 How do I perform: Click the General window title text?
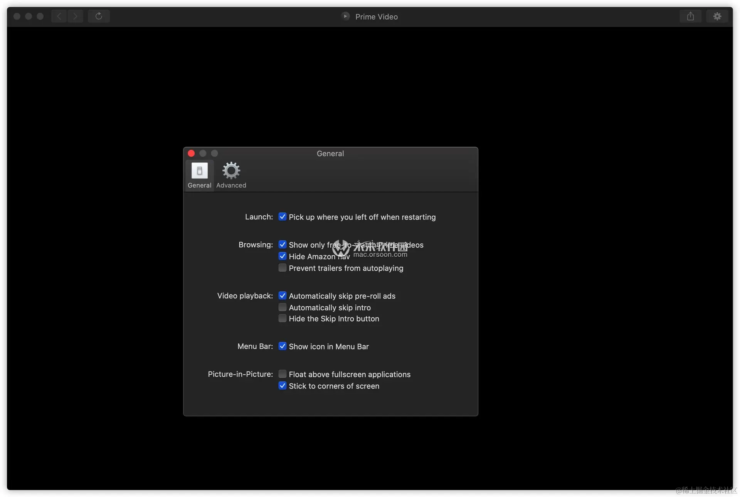(x=330, y=153)
